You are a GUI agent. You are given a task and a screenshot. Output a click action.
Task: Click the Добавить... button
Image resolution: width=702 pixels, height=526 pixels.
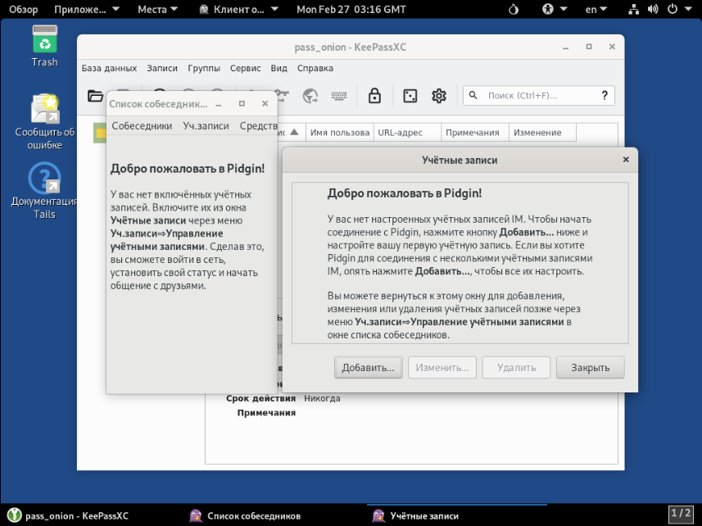[x=368, y=368]
